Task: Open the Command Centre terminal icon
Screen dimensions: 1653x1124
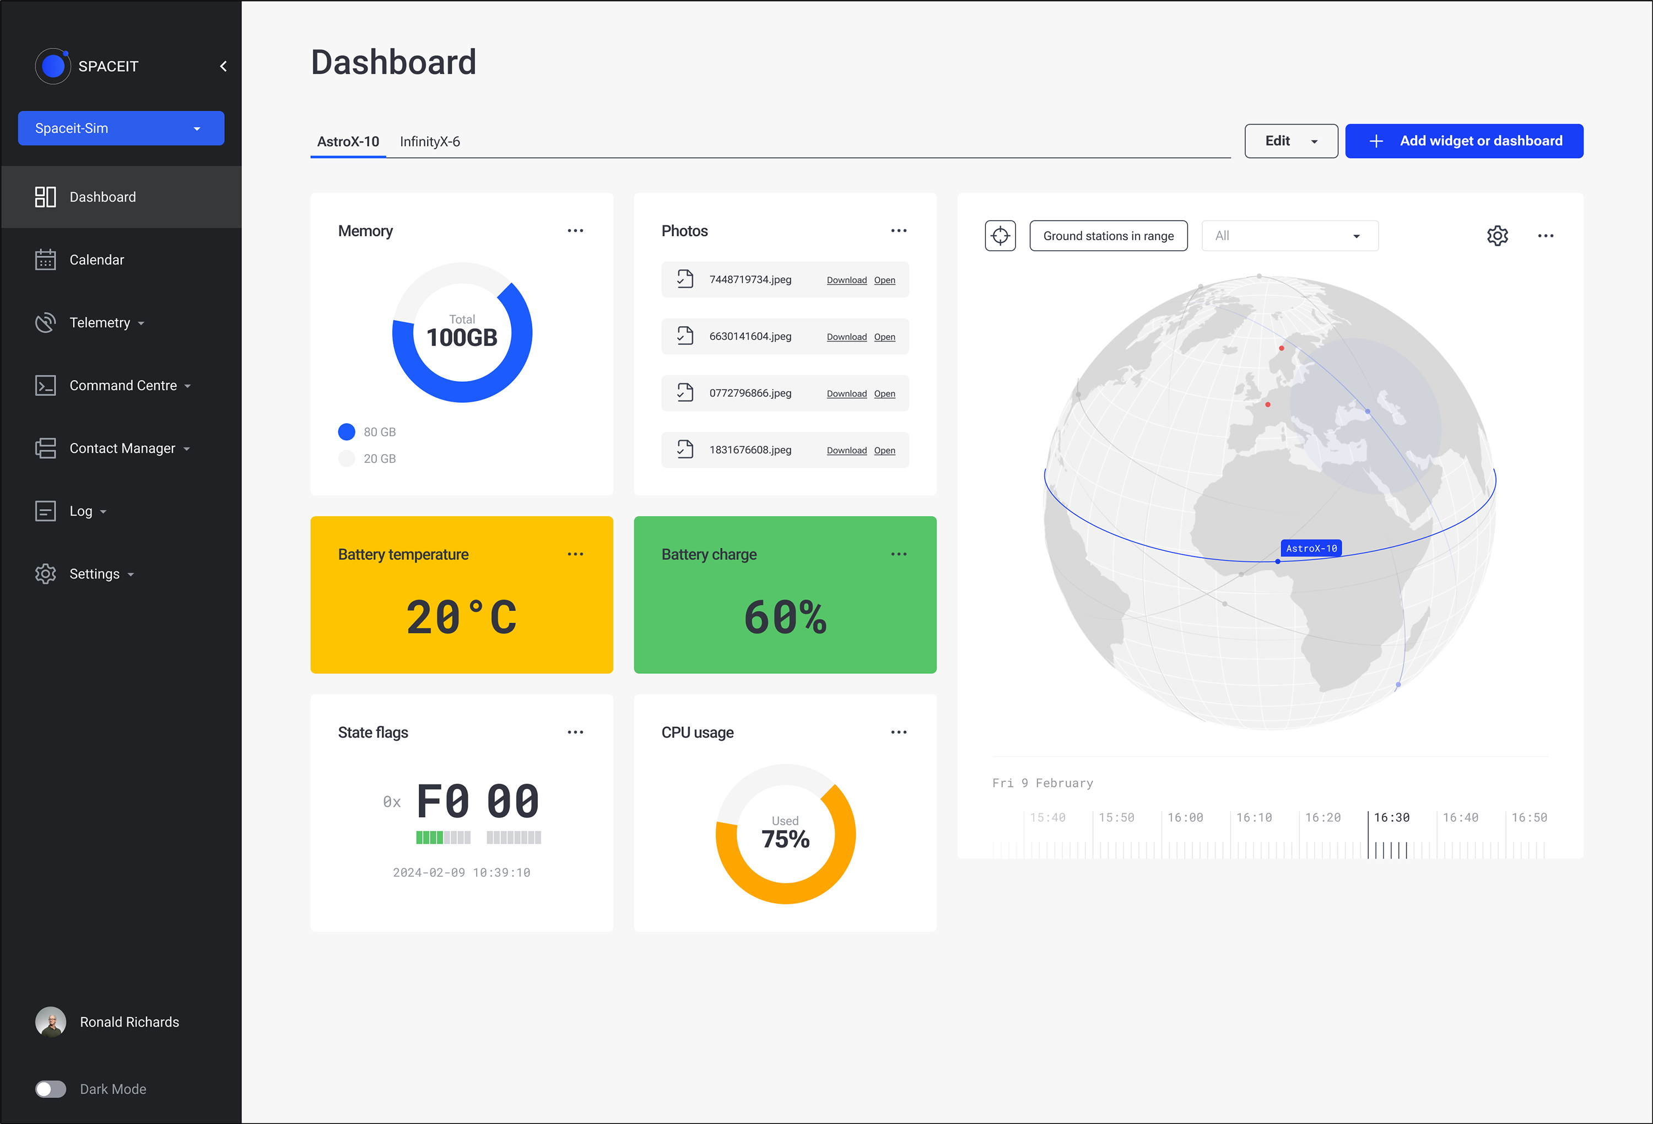Action: pyautogui.click(x=46, y=385)
